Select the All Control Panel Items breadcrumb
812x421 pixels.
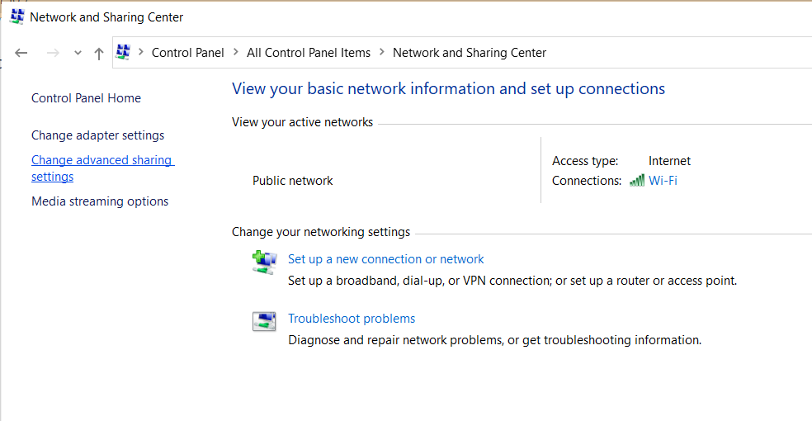(309, 53)
